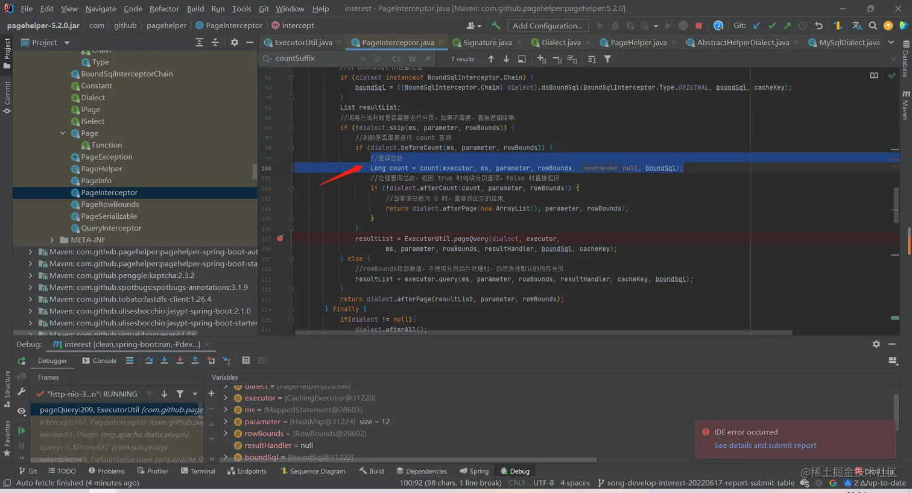Click See details and submit report
Viewport: 912px width, 493px height.
(765, 445)
